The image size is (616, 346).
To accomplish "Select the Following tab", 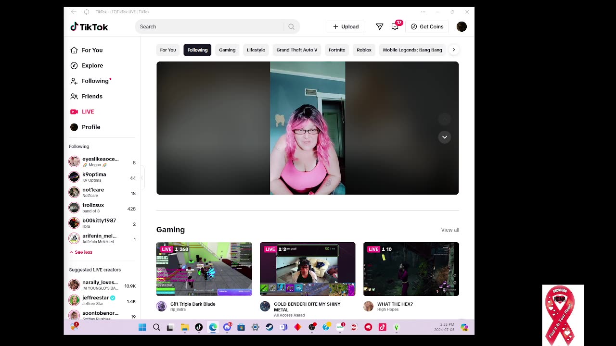I will 197,50.
